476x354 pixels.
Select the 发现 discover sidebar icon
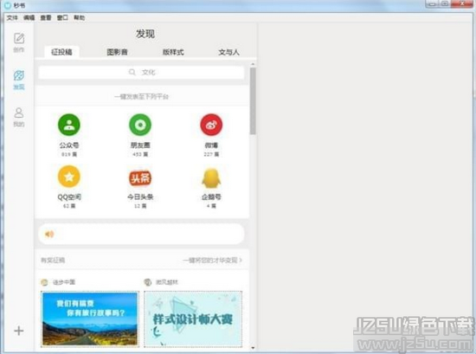point(19,75)
